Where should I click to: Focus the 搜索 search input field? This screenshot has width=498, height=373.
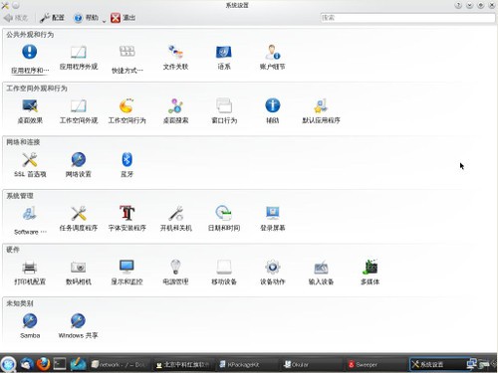(407, 18)
